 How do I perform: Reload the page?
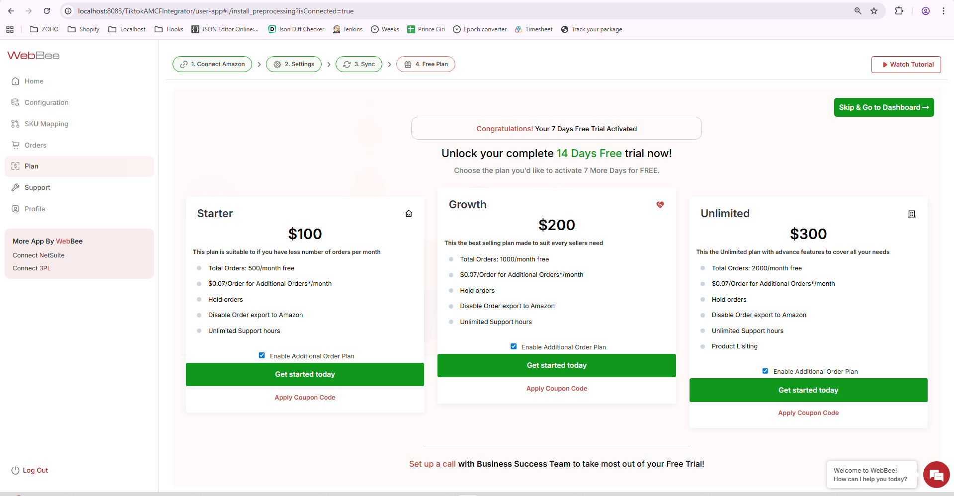click(x=47, y=11)
